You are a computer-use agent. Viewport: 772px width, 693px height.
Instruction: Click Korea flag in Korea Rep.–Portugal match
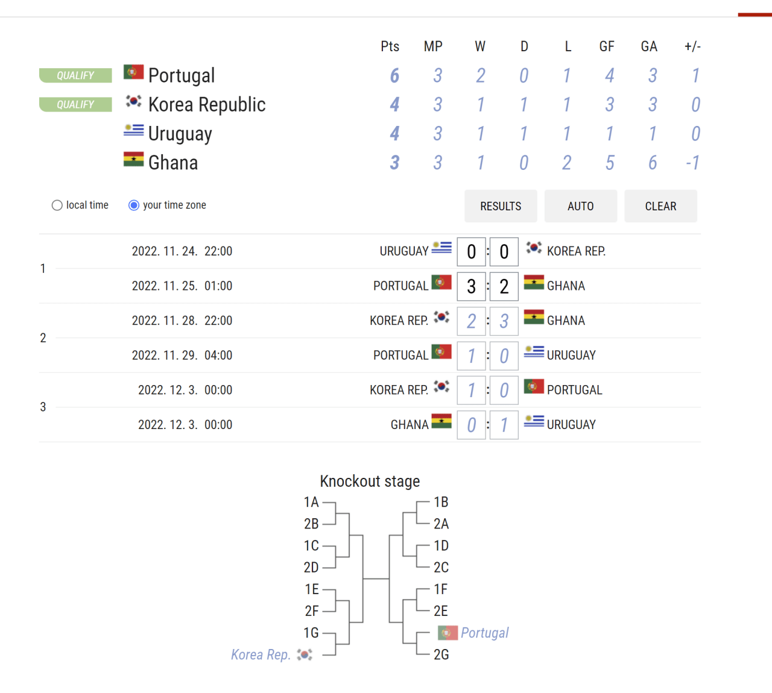click(x=441, y=386)
